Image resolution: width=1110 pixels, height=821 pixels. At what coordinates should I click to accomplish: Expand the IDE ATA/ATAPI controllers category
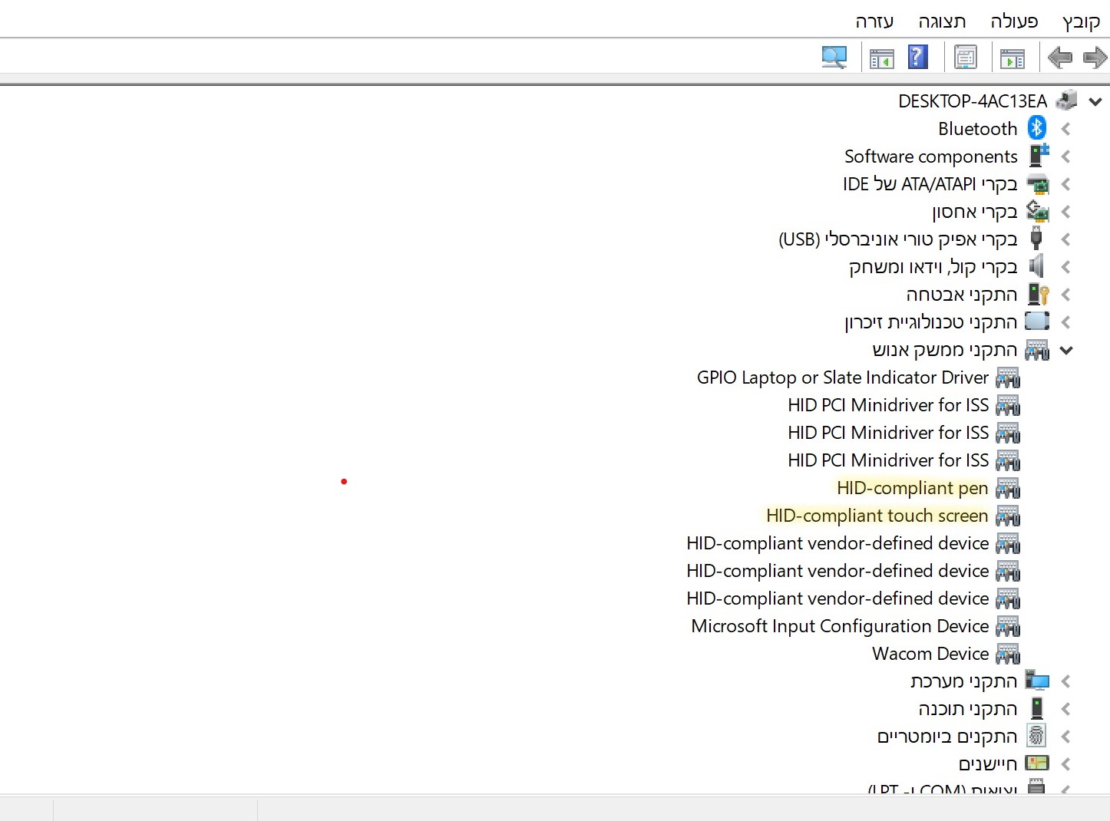coord(1065,184)
